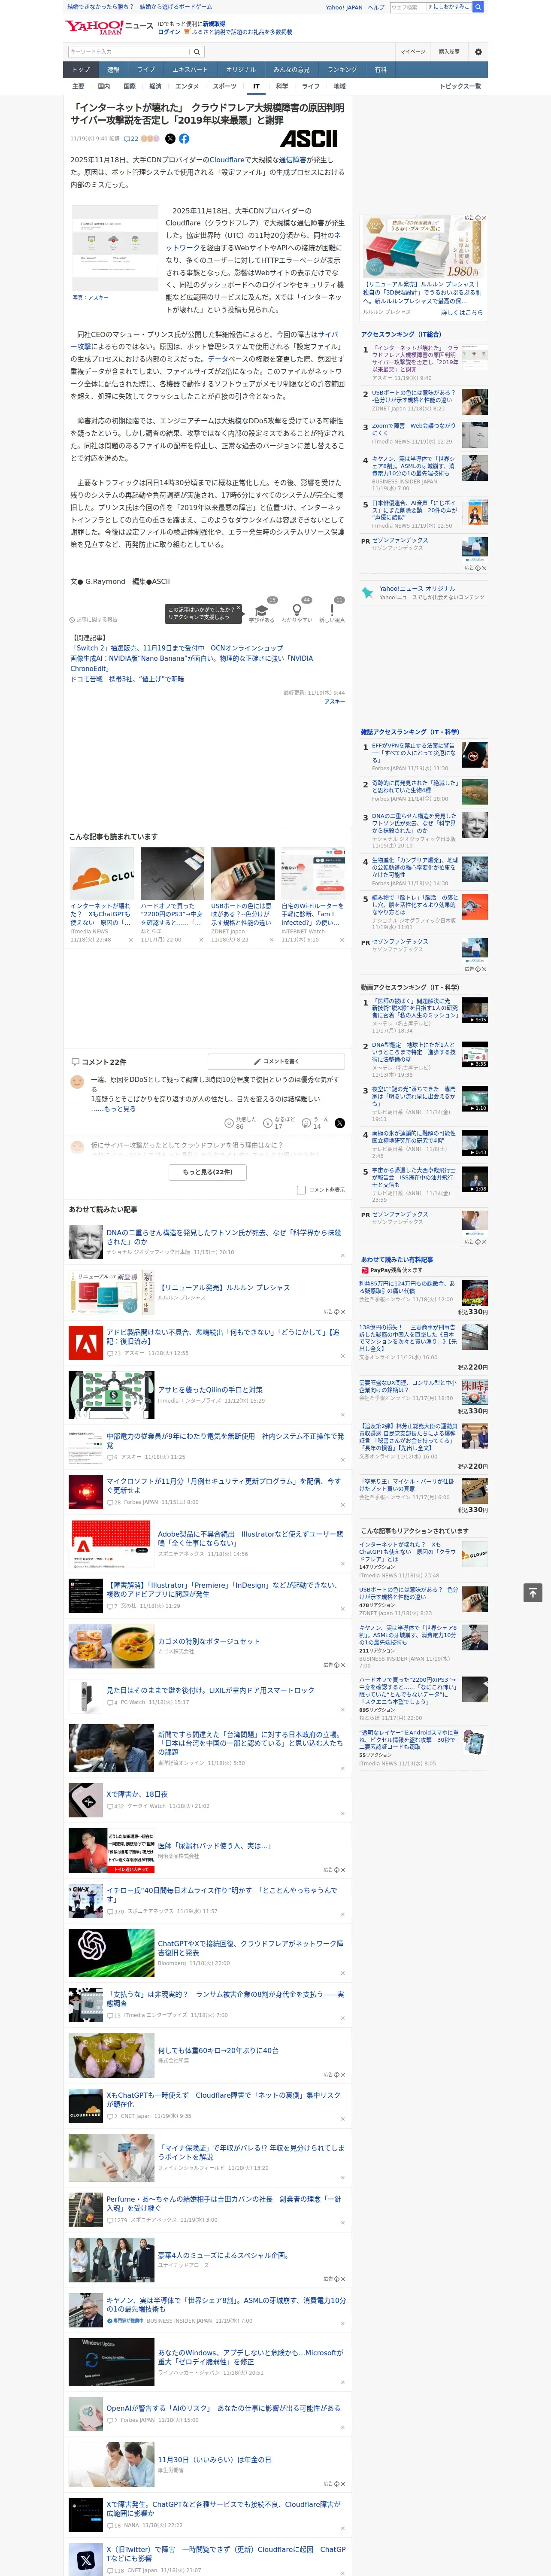Select the ランキング tab
This screenshot has width=551, height=2576.
point(342,70)
